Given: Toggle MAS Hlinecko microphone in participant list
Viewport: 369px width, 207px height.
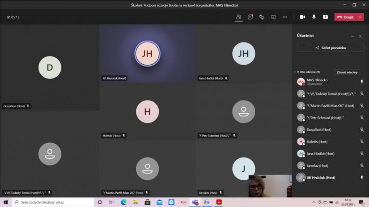Looking at the screenshot, I should click(362, 82).
